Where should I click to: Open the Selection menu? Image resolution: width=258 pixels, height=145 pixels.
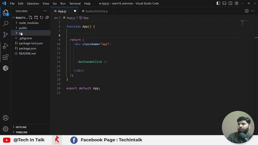pos(33,4)
